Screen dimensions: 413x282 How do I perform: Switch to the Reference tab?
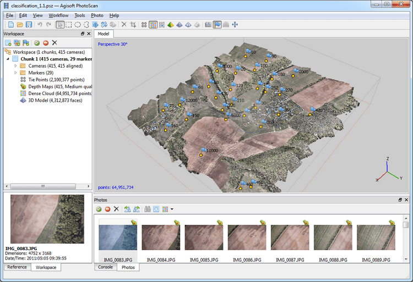pyautogui.click(x=17, y=267)
